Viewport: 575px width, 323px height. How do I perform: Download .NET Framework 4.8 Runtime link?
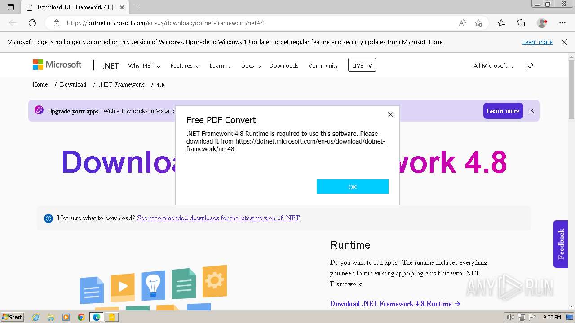[x=395, y=304]
